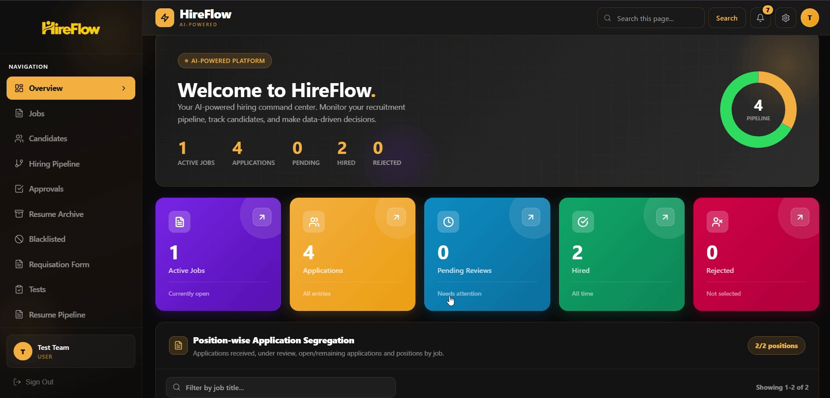Open Hiring Pipeline navigation item
The image size is (830, 398).
tap(71, 164)
